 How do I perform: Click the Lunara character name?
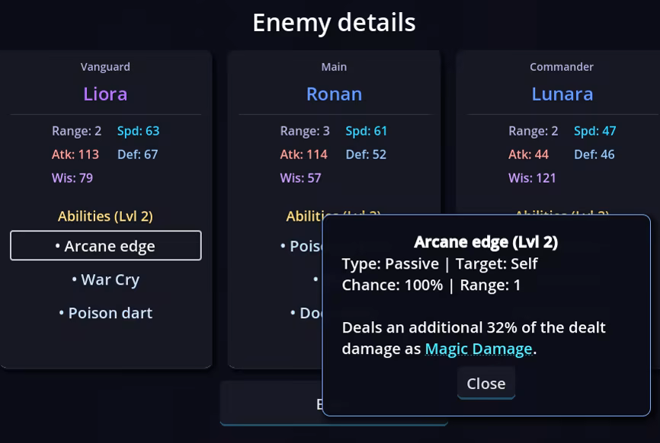(562, 94)
